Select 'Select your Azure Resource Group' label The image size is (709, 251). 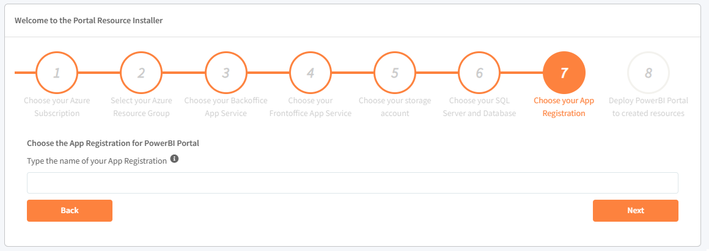click(x=141, y=107)
